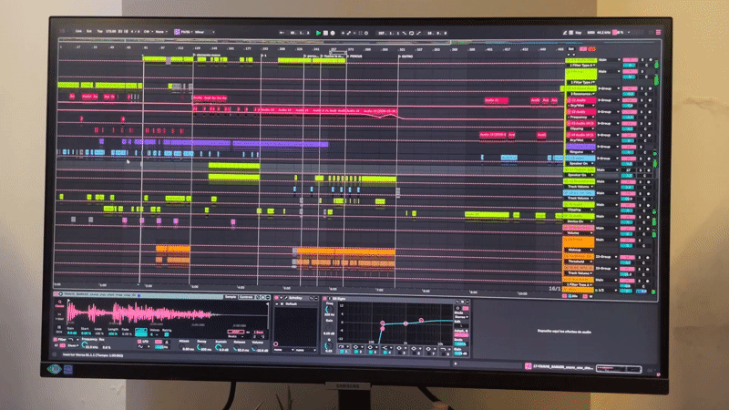729x410 pixels.
Task: Enable MIDI Arrangement Overdub plus icon
Action: point(344,33)
